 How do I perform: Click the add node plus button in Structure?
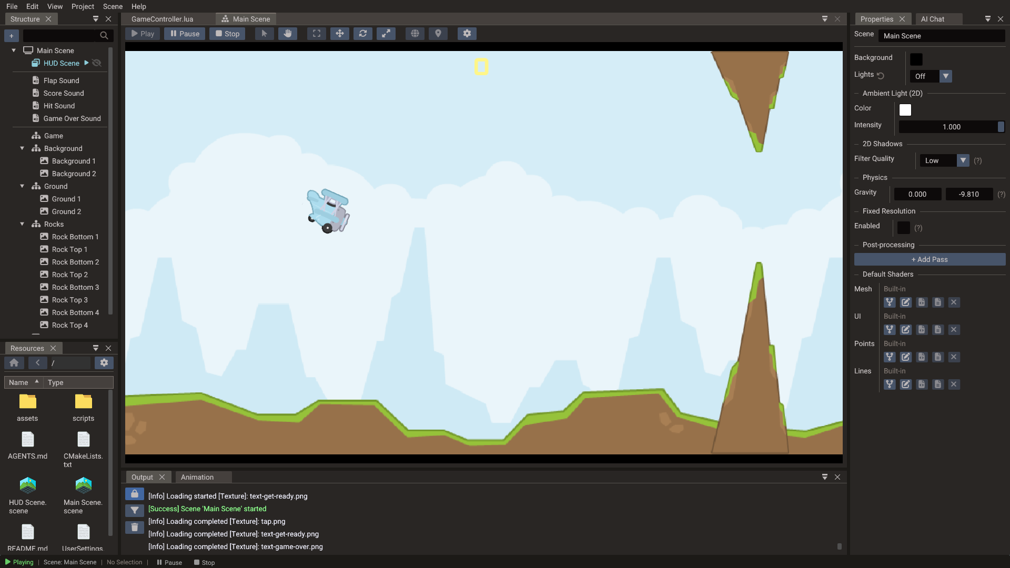(x=12, y=36)
